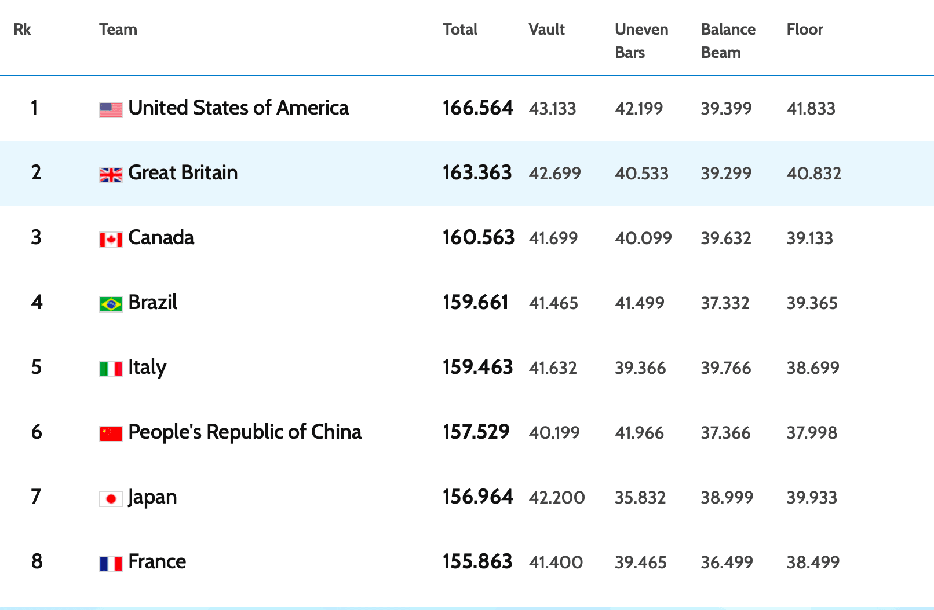Click the China flag icon
Viewport: 934px width, 610px height.
(111, 433)
